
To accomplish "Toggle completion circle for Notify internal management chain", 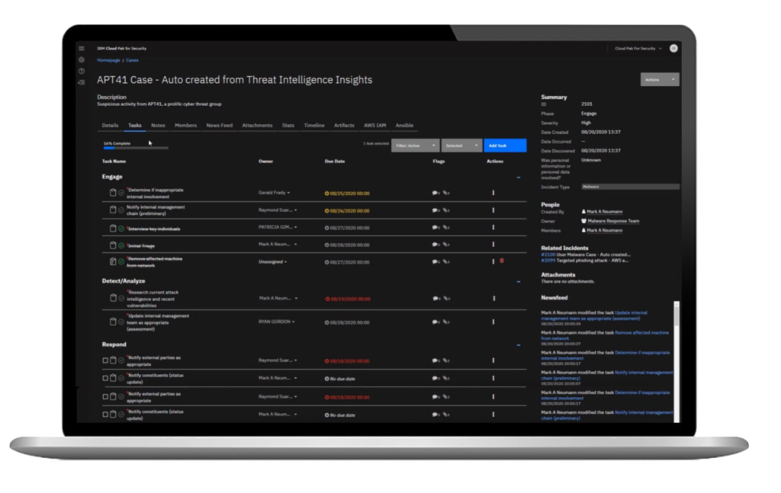I will point(121,210).
